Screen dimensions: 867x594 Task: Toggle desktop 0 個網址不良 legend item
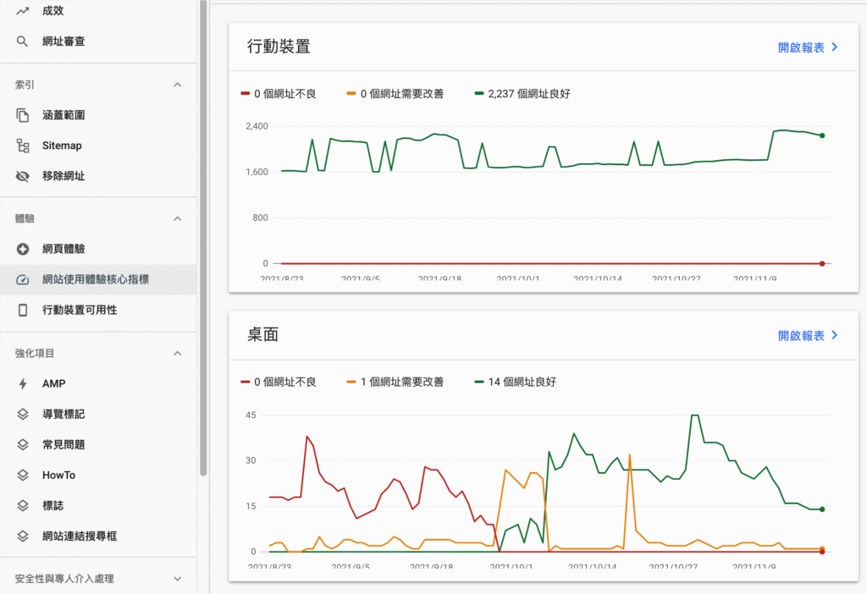pyautogui.click(x=278, y=382)
